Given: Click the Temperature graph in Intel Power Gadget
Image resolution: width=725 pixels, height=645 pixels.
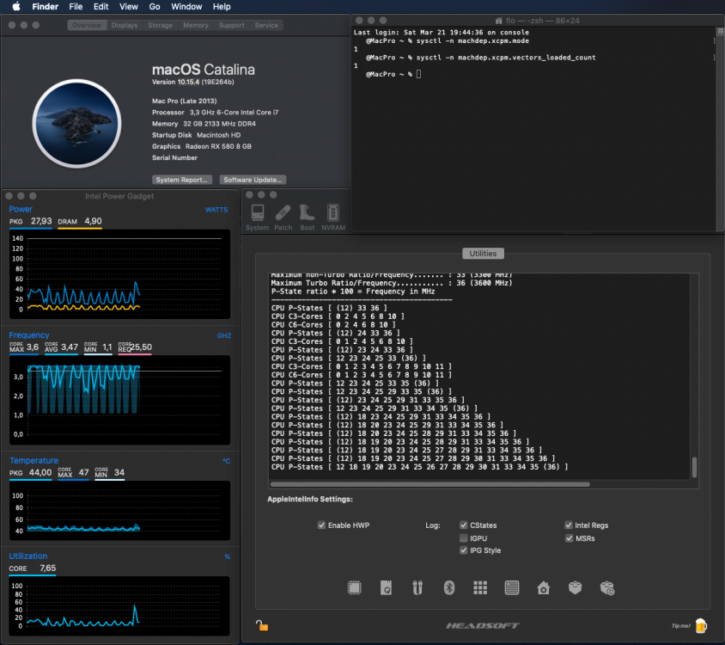Looking at the screenshot, I should click(x=119, y=510).
